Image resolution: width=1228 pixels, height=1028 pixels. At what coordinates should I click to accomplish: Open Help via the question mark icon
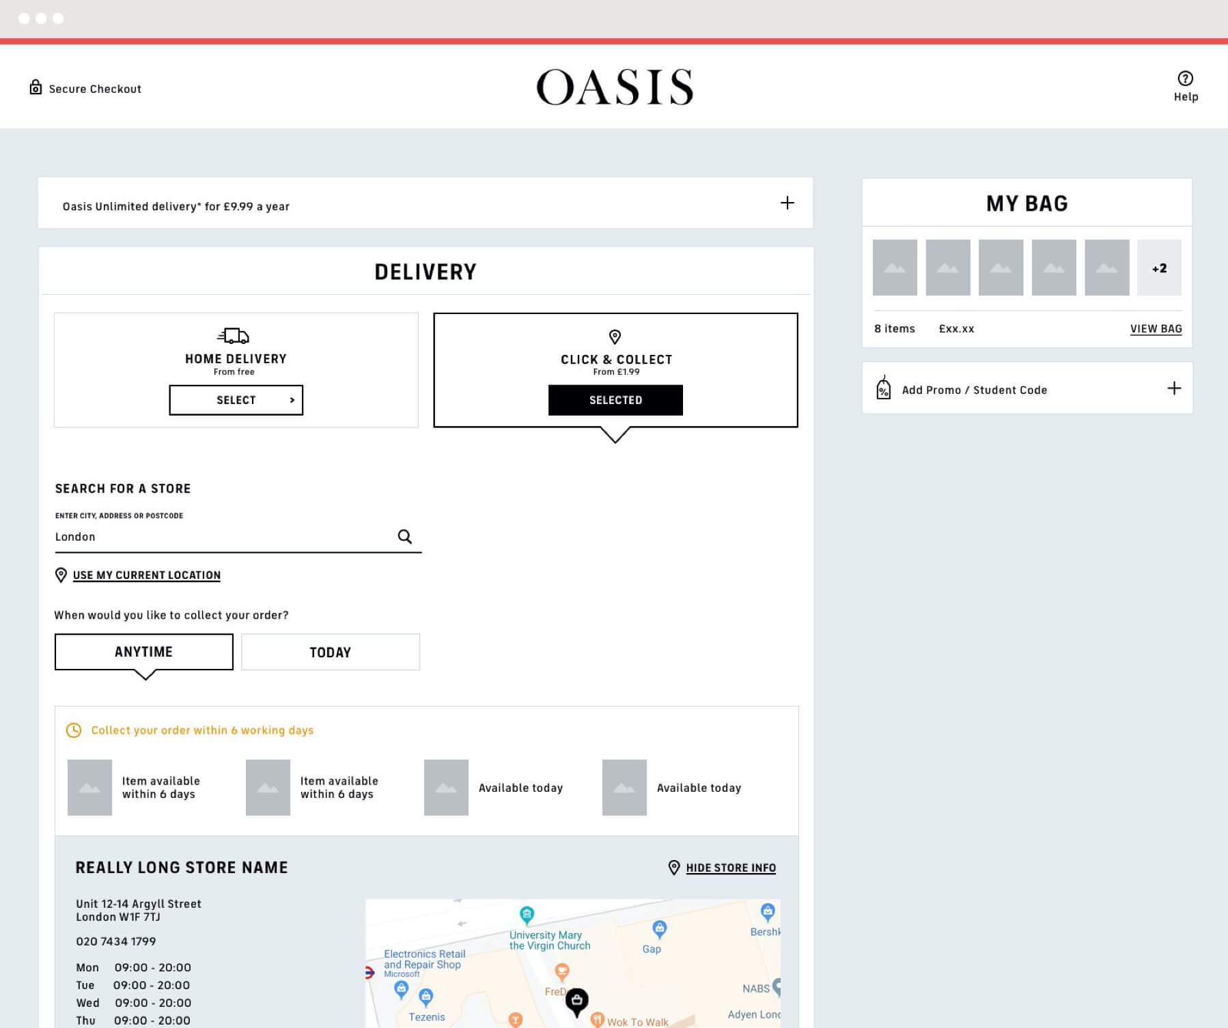pos(1186,78)
